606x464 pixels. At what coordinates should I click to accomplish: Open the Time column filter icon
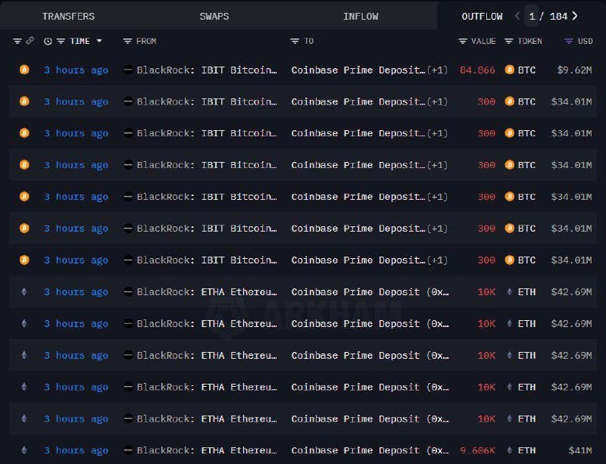point(61,41)
